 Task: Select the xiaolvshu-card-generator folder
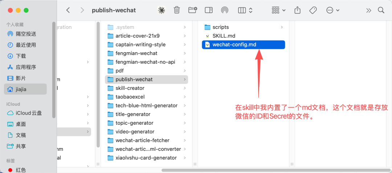pyautogui.click(x=146, y=158)
